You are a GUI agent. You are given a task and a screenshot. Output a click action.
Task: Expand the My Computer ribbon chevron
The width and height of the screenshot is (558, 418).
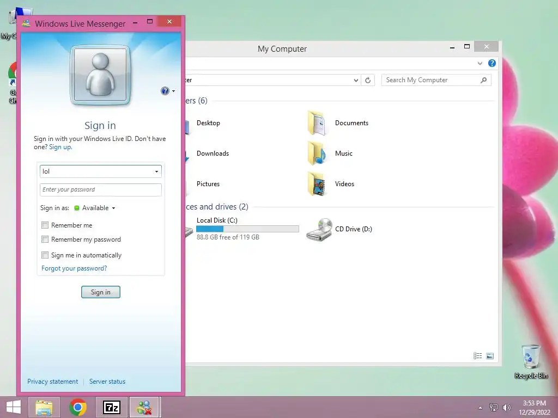(x=480, y=63)
